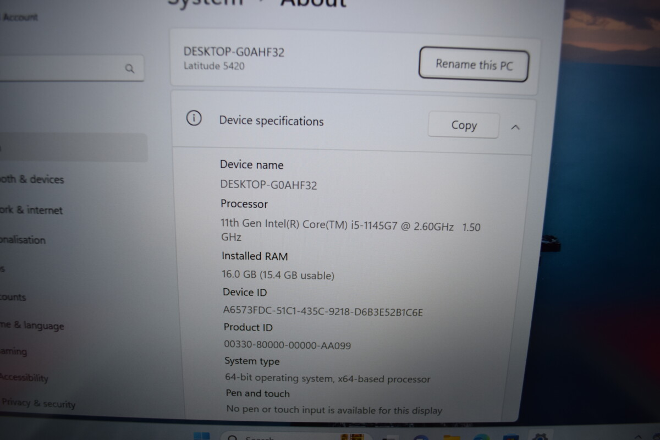Click the Latitude 5420 model text

(x=214, y=66)
